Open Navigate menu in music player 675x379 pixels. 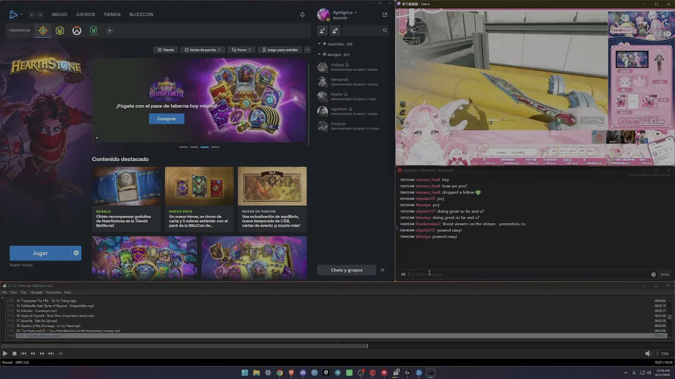[36, 293]
